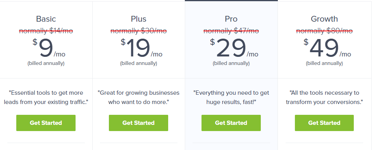Click Get Started under the Basic plan
Screen dimensions: 372x150
coord(46,123)
